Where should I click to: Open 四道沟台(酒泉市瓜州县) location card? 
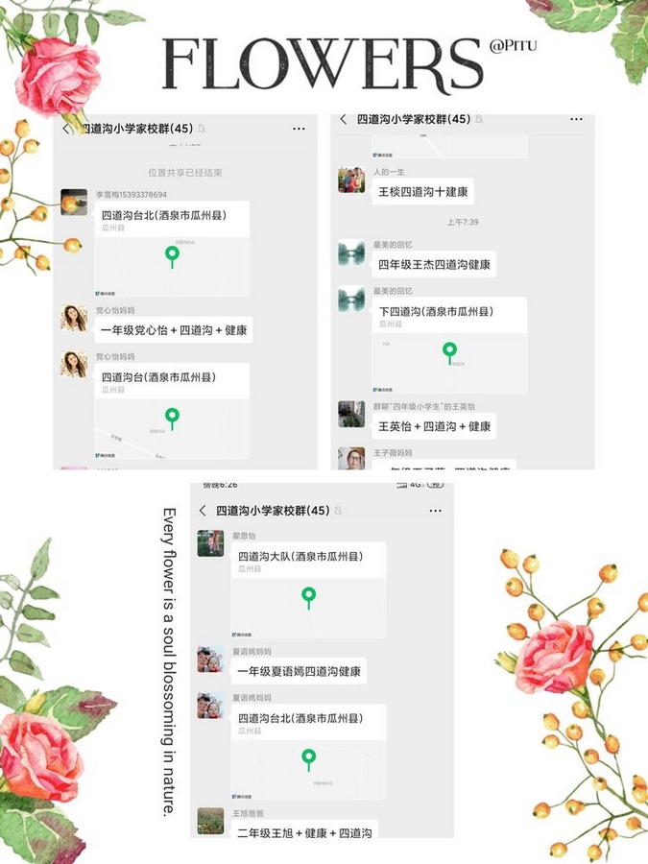(x=172, y=411)
